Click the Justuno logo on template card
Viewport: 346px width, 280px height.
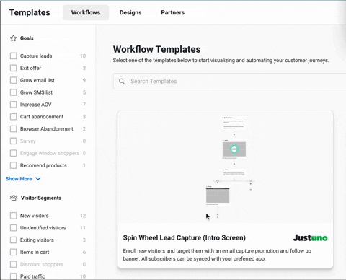coord(310,238)
